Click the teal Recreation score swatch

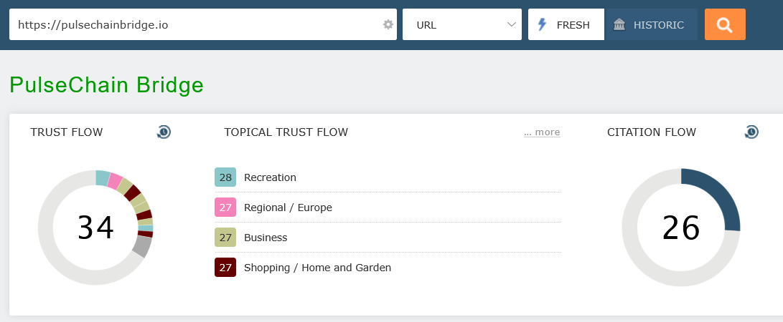(225, 177)
